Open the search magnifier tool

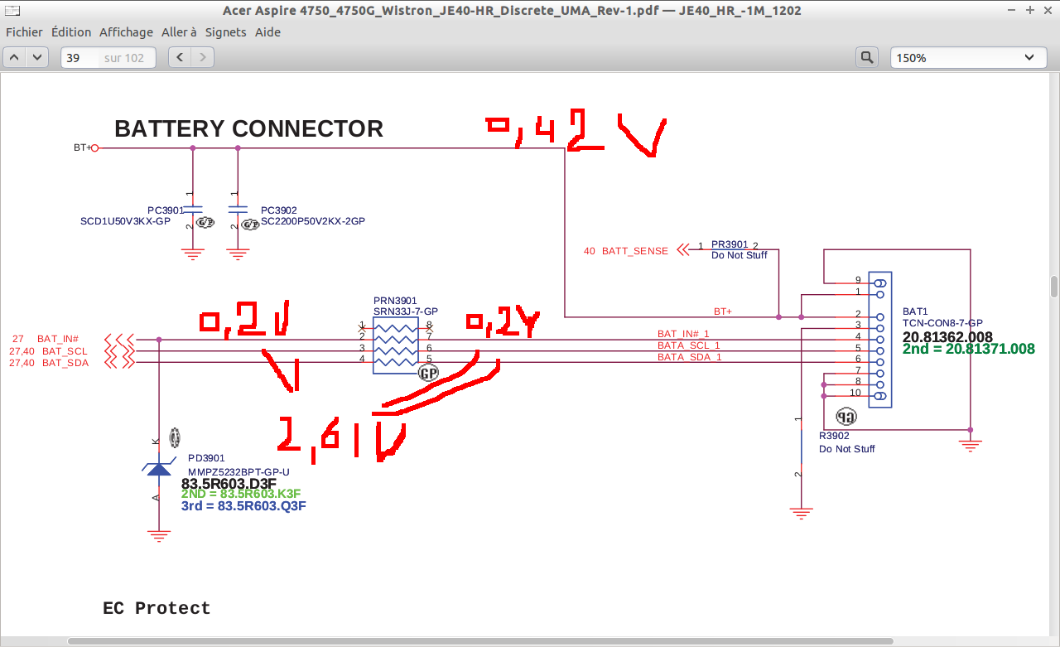866,58
